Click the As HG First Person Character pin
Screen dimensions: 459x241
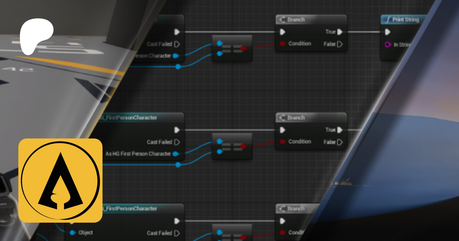coord(175,154)
